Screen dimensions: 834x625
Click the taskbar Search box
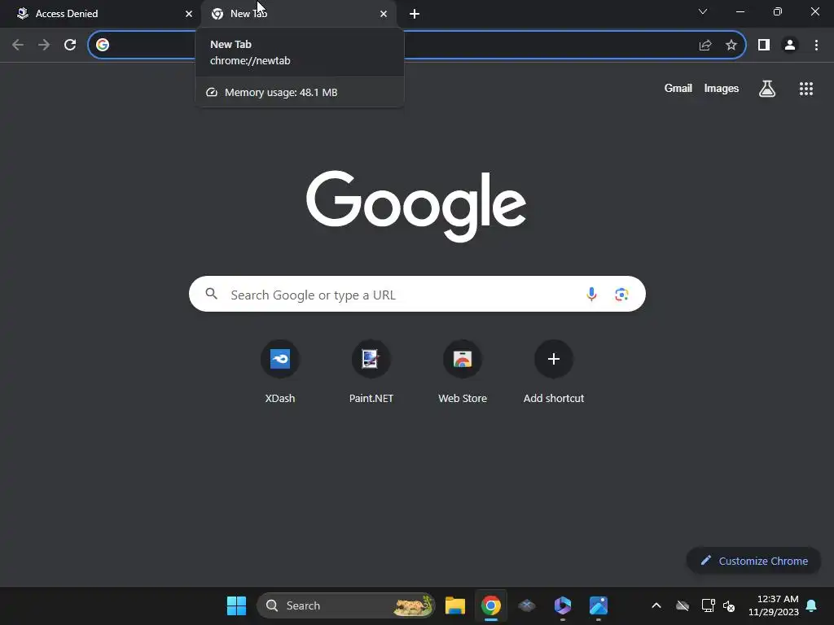coord(345,605)
